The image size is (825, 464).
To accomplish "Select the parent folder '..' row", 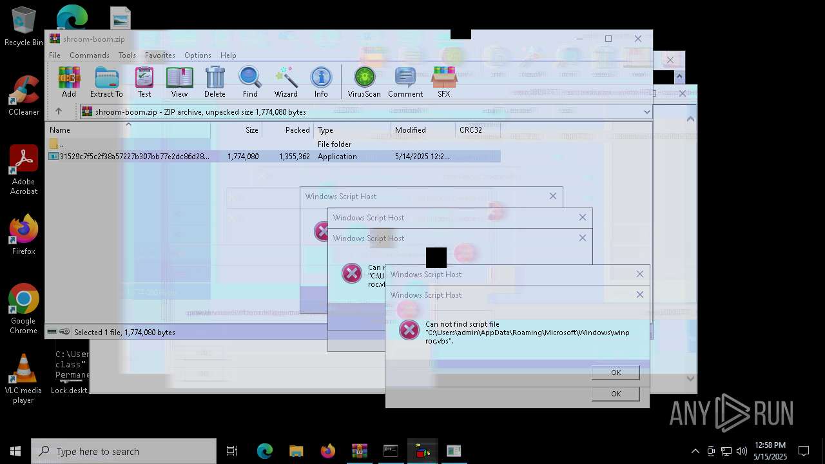I will (x=274, y=144).
